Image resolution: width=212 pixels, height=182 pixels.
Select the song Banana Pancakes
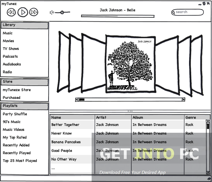(66, 142)
